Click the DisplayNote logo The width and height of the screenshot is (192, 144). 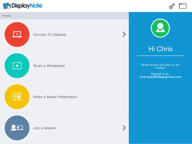point(23,6)
